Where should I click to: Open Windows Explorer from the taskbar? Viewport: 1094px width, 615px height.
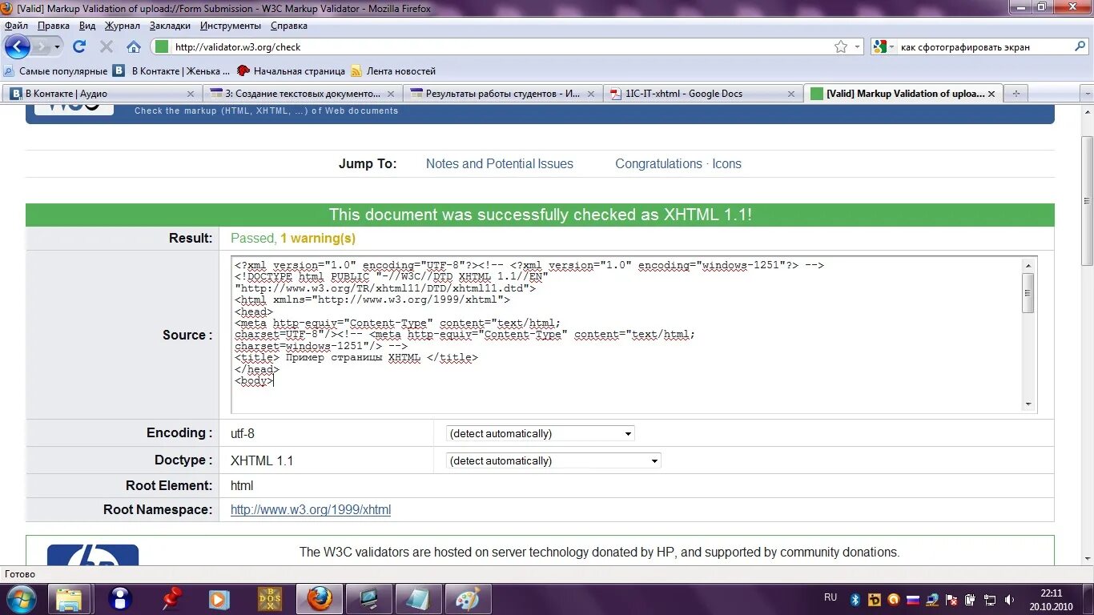pos(69,599)
